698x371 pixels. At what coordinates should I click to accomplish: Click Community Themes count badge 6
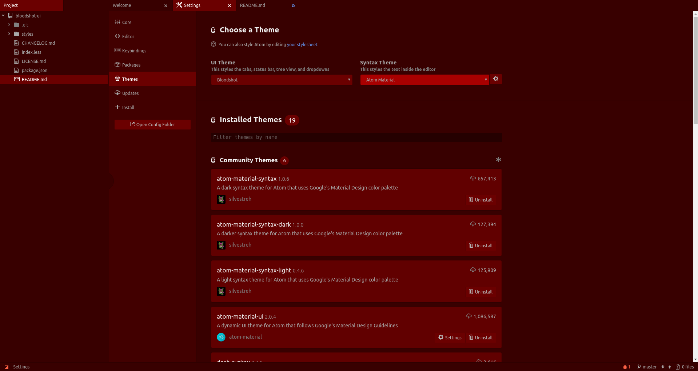click(284, 160)
